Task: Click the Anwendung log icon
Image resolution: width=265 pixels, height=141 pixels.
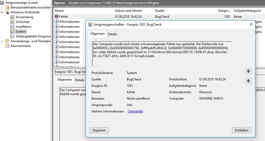Action: [x=12, y=17]
